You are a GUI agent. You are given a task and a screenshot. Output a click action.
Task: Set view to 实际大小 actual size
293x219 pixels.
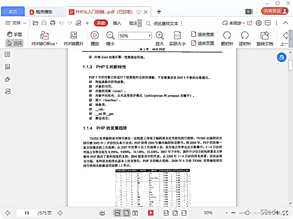coord(177,39)
